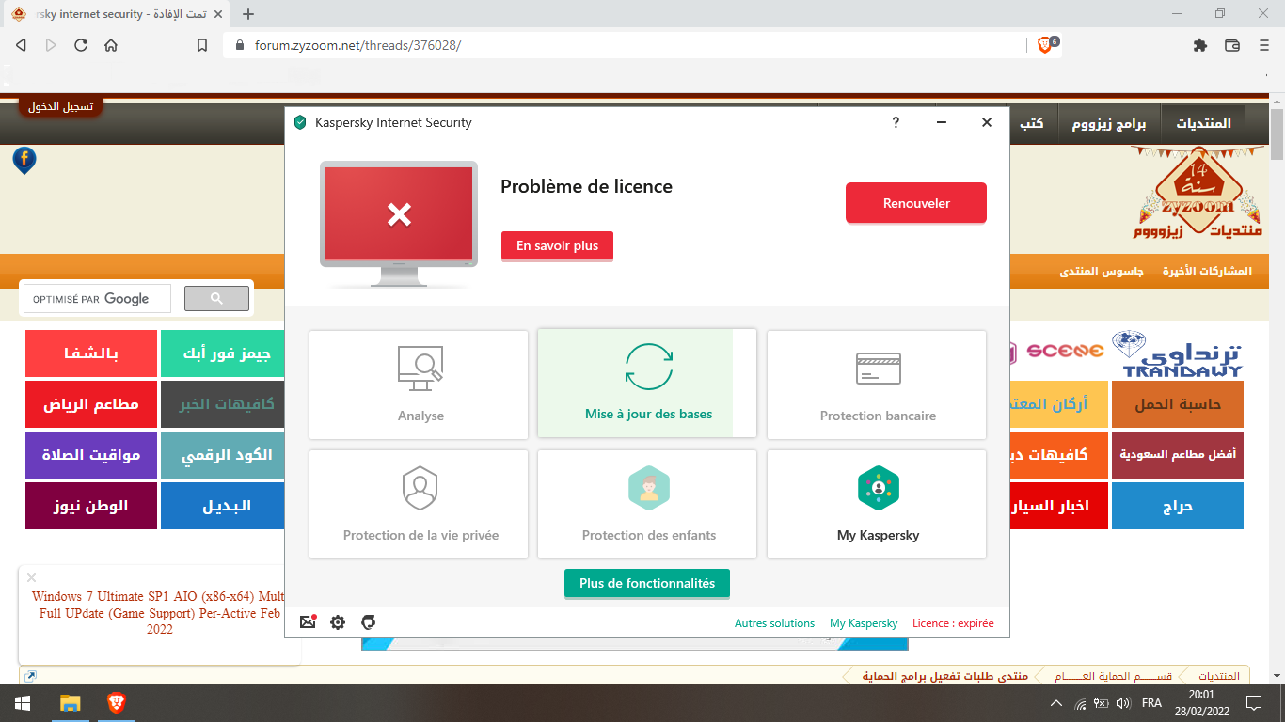Go back to the previous page

pyautogui.click(x=21, y=45)
